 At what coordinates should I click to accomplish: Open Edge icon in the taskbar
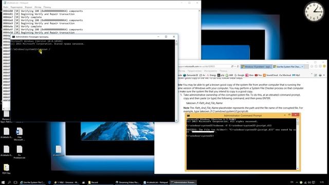[49, 182]
